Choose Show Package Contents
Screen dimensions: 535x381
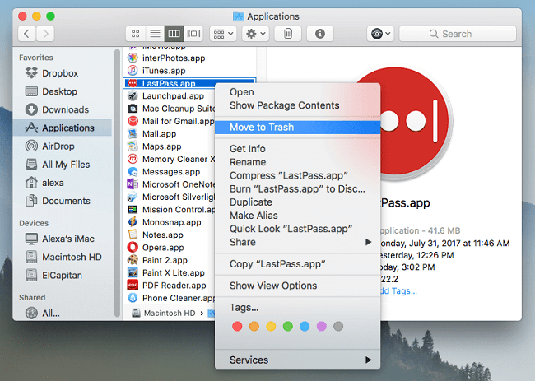click(x=297, y=105)
